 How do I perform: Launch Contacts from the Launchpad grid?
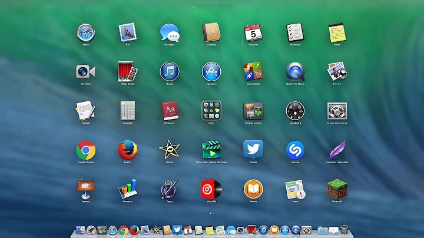[211, 33]
